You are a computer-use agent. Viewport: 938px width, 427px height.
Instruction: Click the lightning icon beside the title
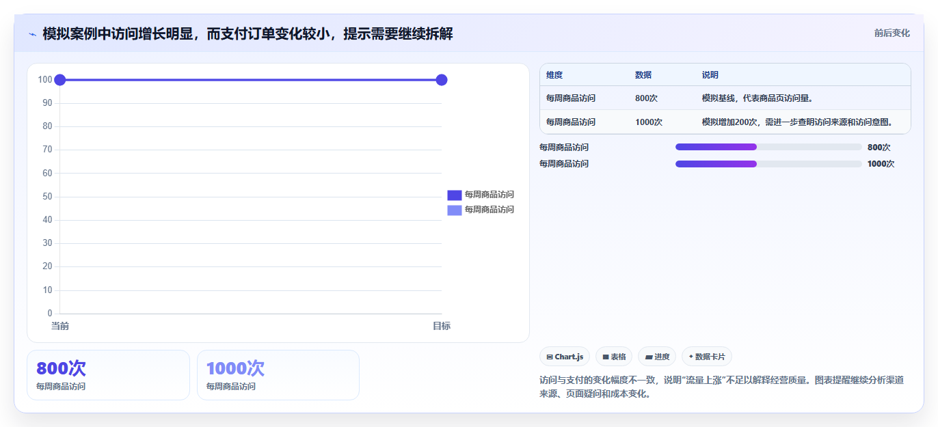(x=32, y=34)
